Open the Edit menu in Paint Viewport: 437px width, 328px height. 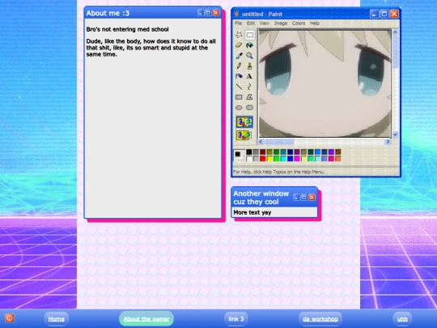(251, 23)
